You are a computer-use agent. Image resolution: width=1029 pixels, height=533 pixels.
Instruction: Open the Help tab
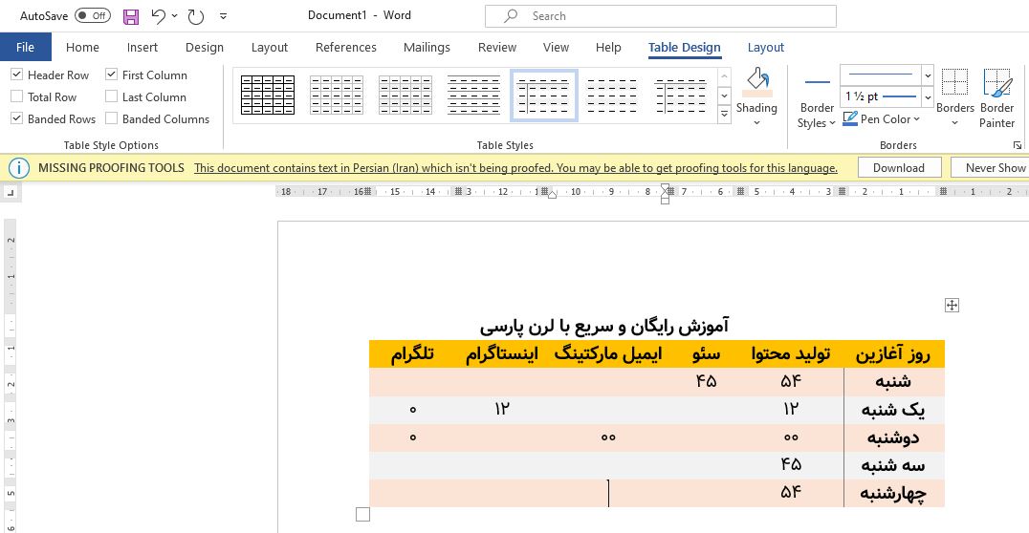tap(608, 47)
